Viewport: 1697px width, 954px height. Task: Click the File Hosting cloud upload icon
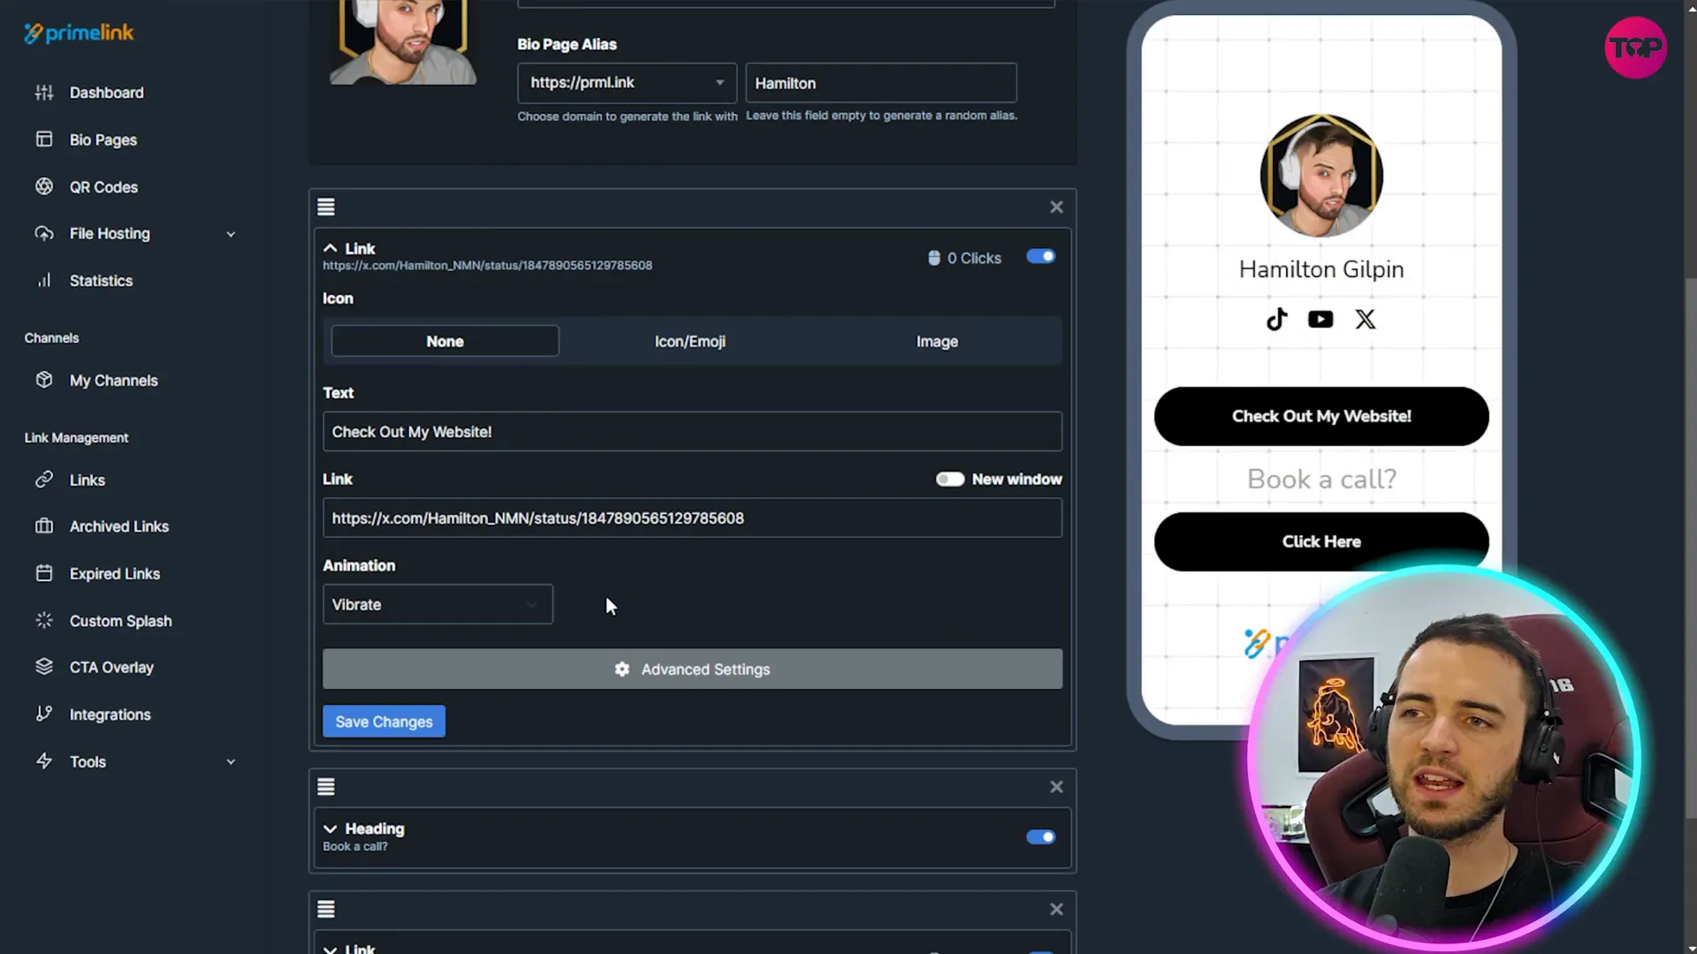coord(44,233)
